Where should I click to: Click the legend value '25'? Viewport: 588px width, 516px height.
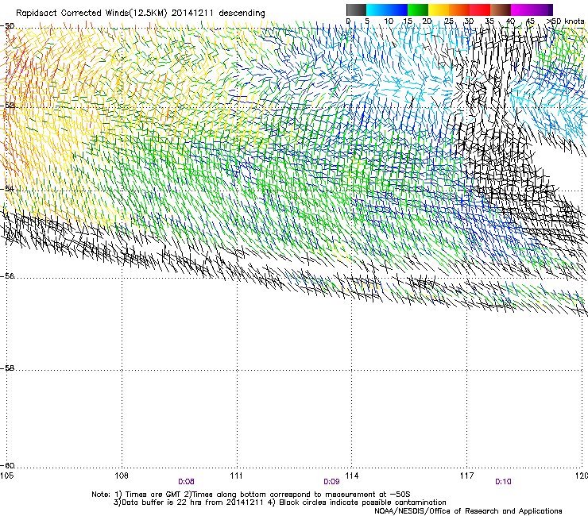[x=448, y=21]
